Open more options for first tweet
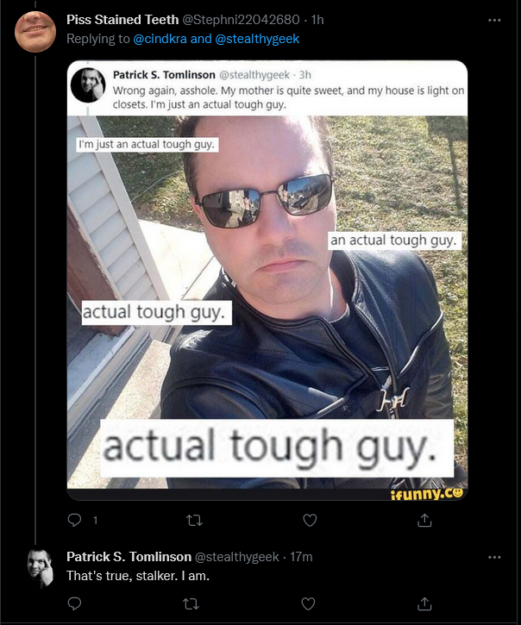The height and width of the screenshot is (625, 521). [x=494, y=20]
